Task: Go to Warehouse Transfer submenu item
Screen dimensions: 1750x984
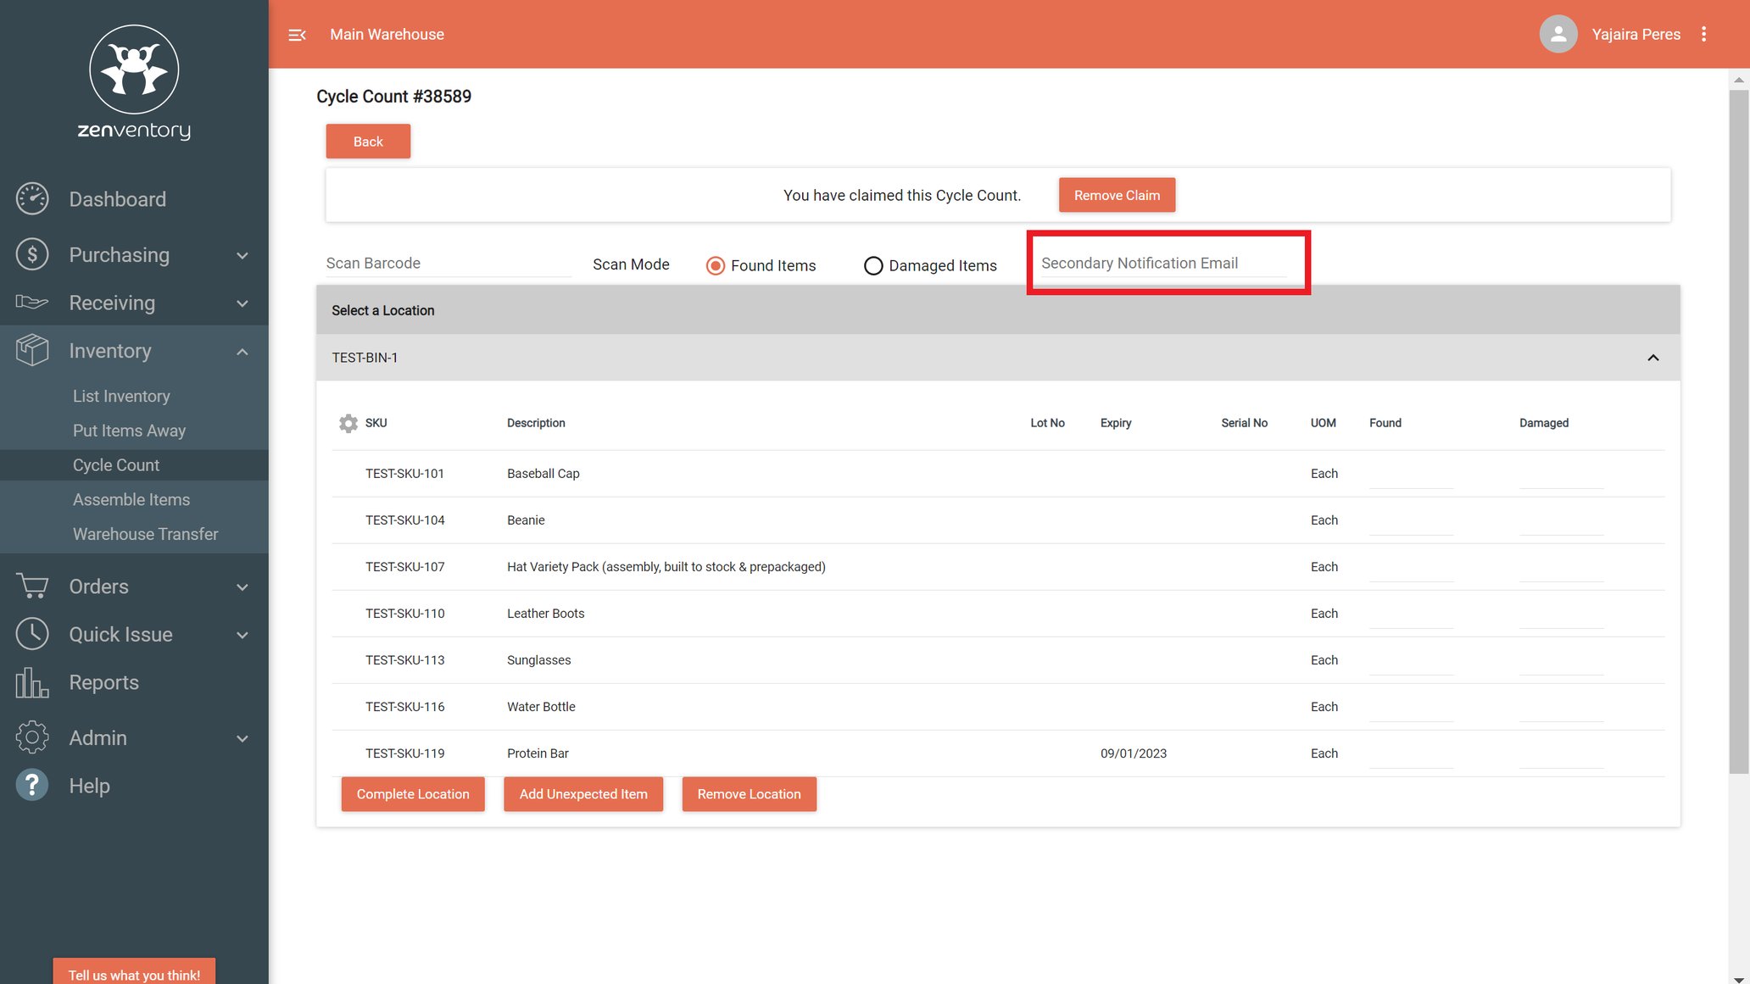Action: click(146, 534)
